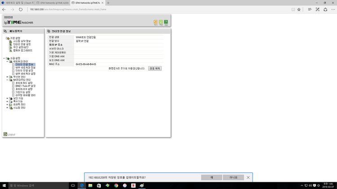The width and height of the screenshot is (337, 189).
Task: Expand the 보안 기능 tree node
Action: pos(7,98)
